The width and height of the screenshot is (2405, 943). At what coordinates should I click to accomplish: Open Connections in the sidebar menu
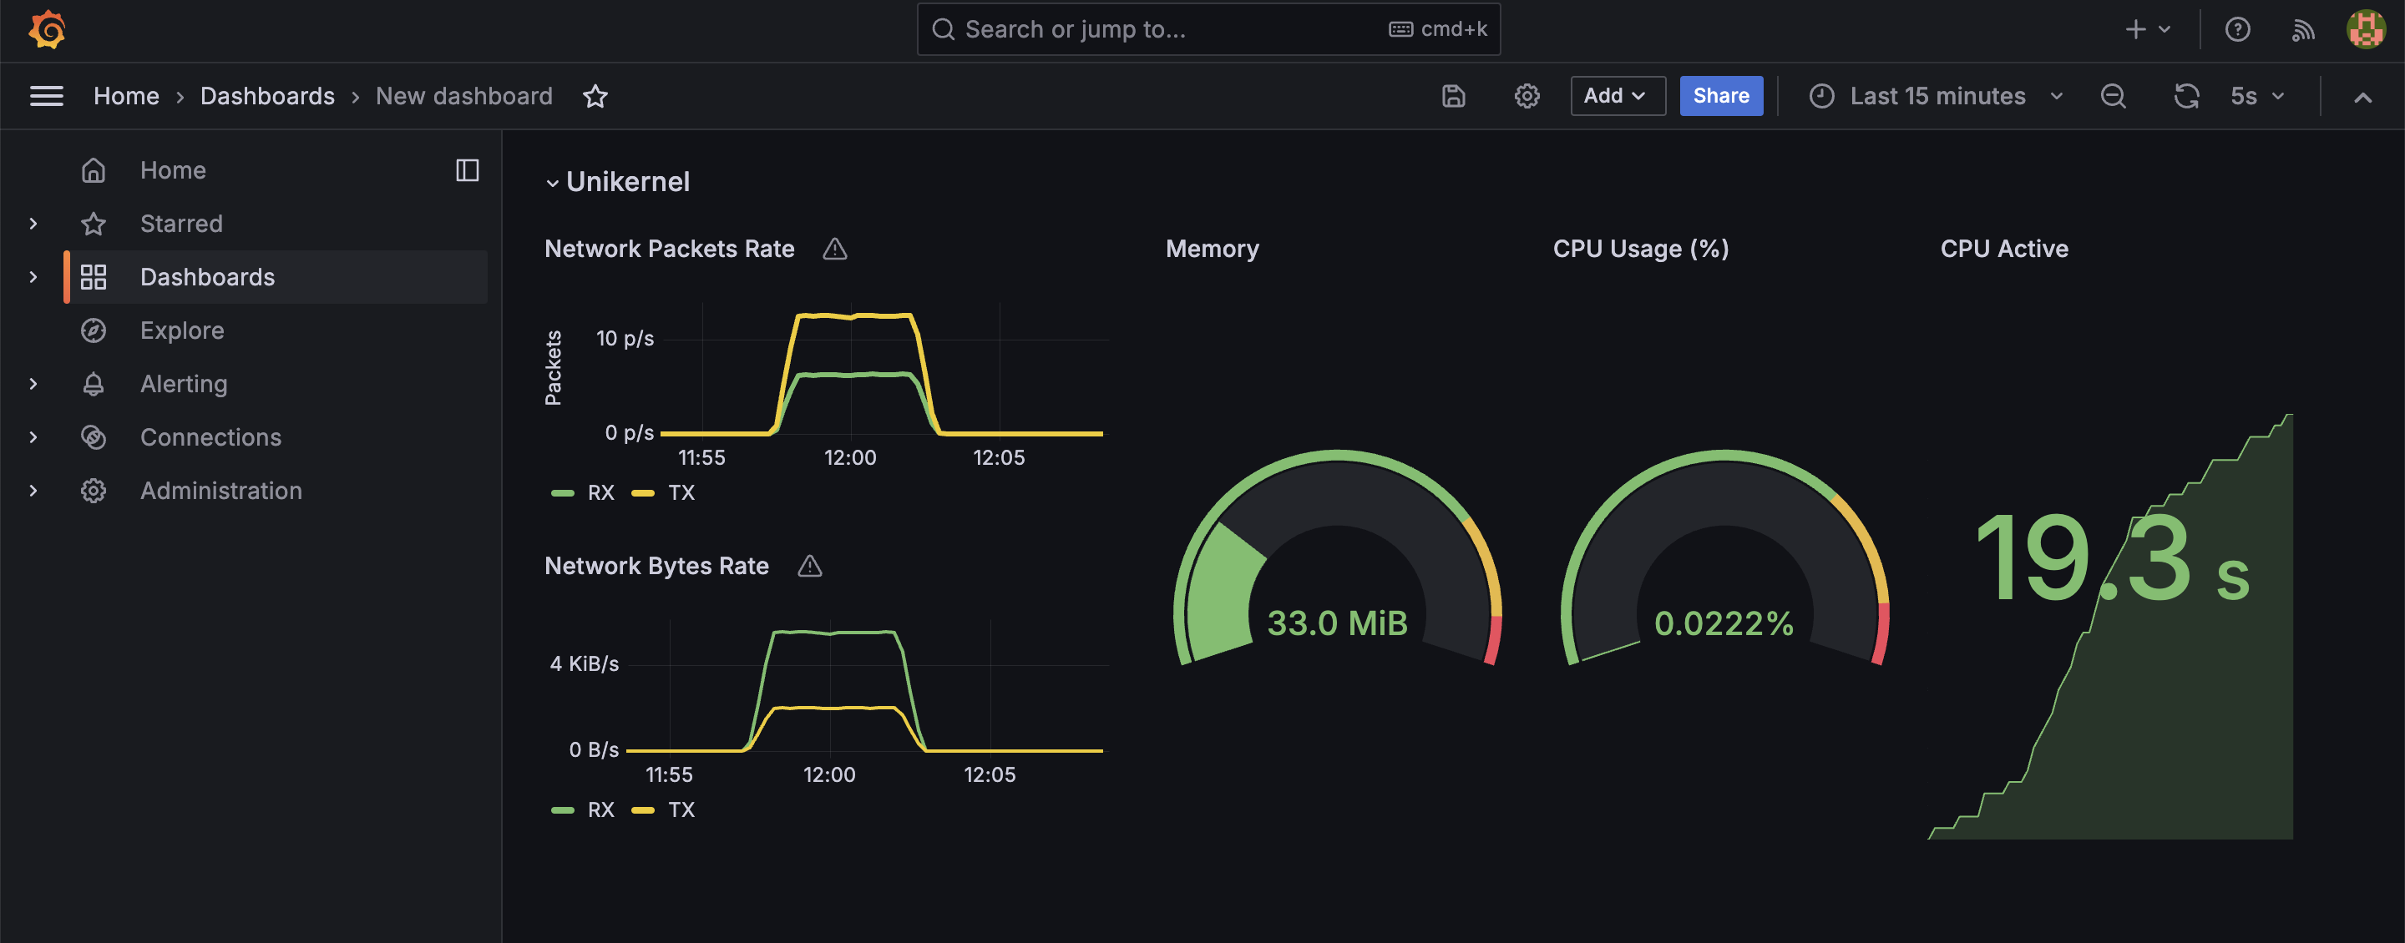[x=211, y=437]
